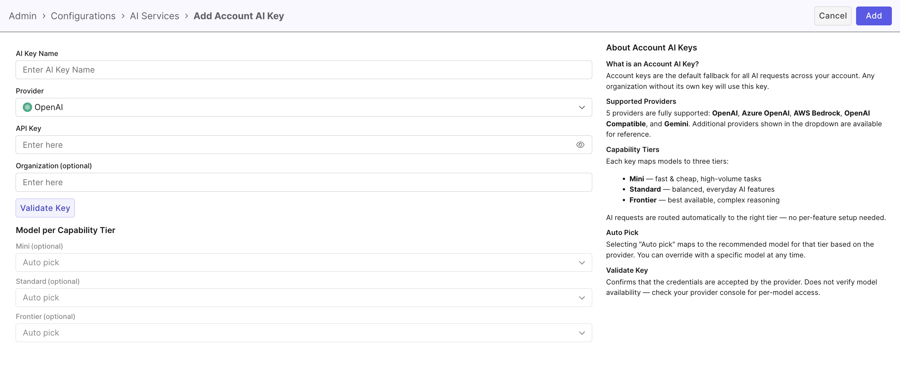Viewport: 900px width, 373px height.
Task: Expand the Provider dropdown chevron
Action: [x=582, y=107]
